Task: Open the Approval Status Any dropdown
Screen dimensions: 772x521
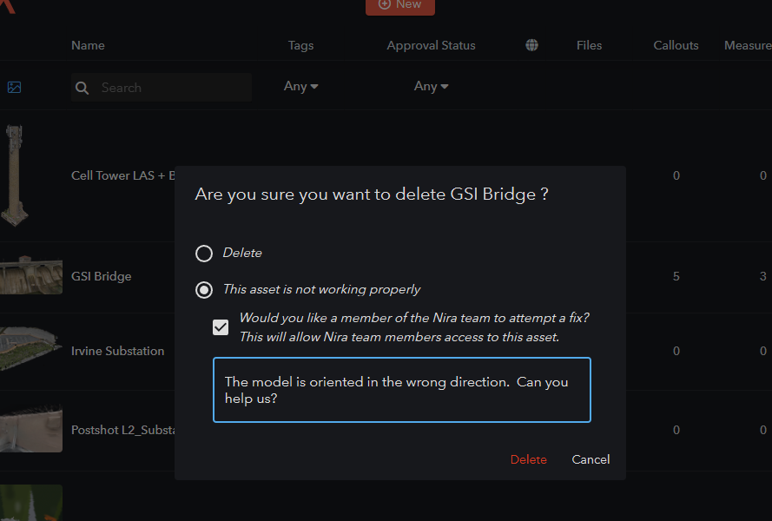Action: point(432,86)
